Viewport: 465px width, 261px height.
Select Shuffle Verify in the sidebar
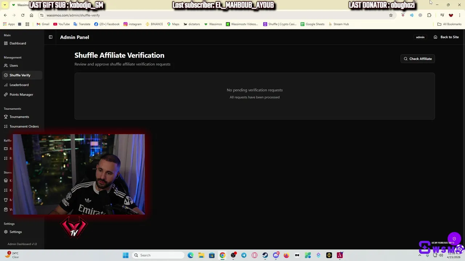click(22, 75)
